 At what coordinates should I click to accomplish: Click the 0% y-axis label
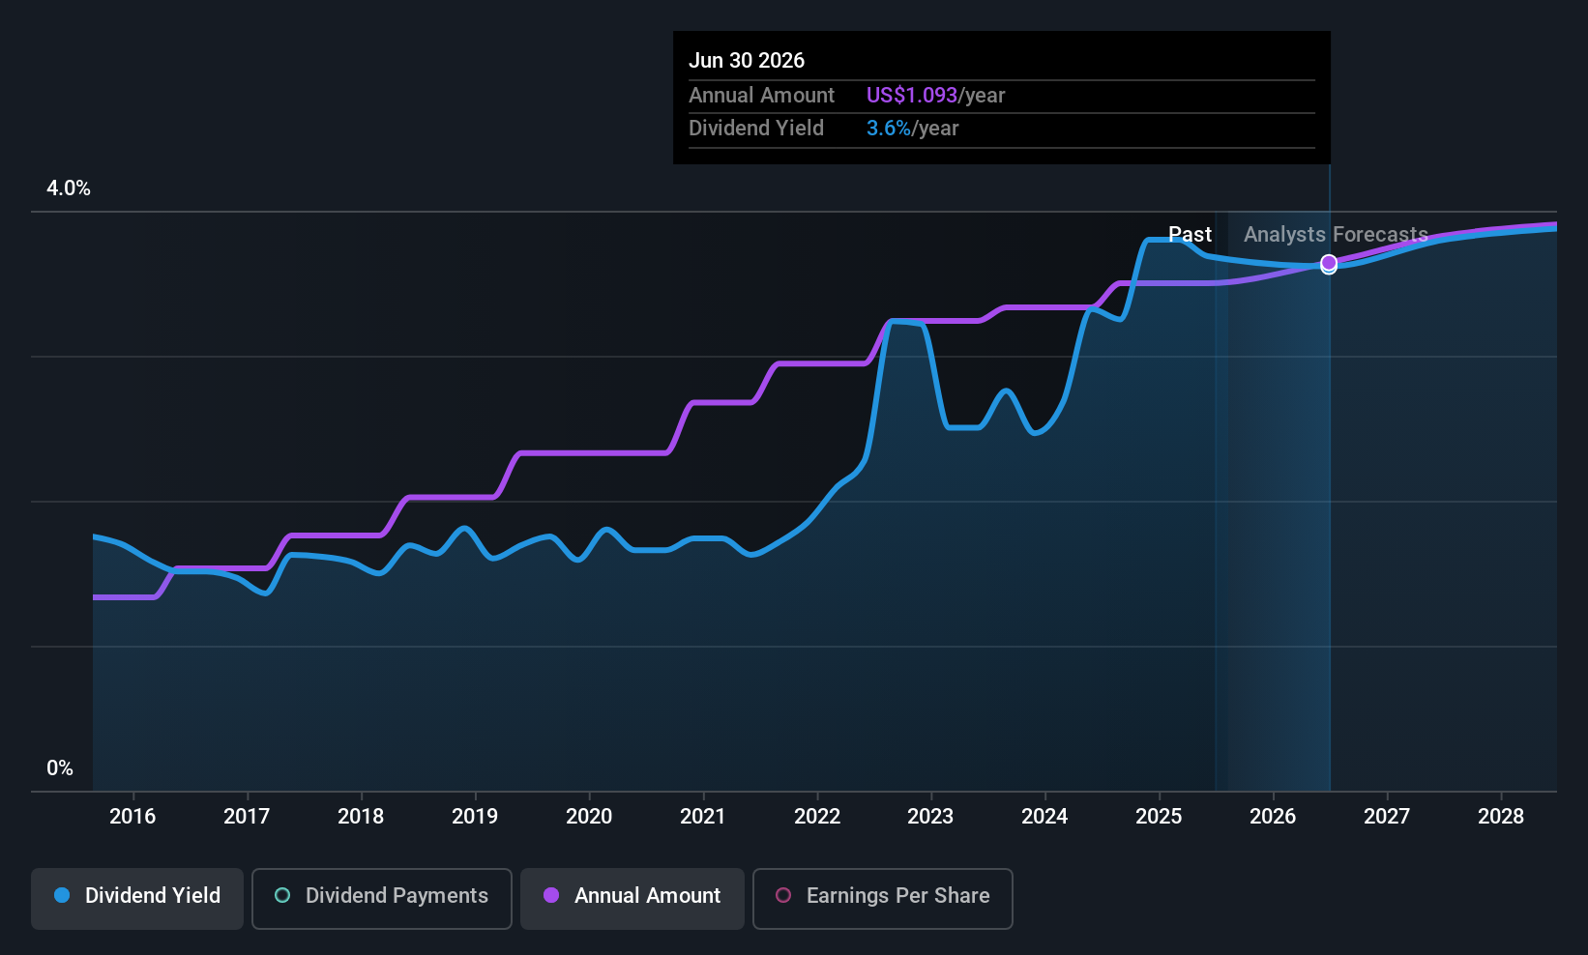(x=60, y=768)
